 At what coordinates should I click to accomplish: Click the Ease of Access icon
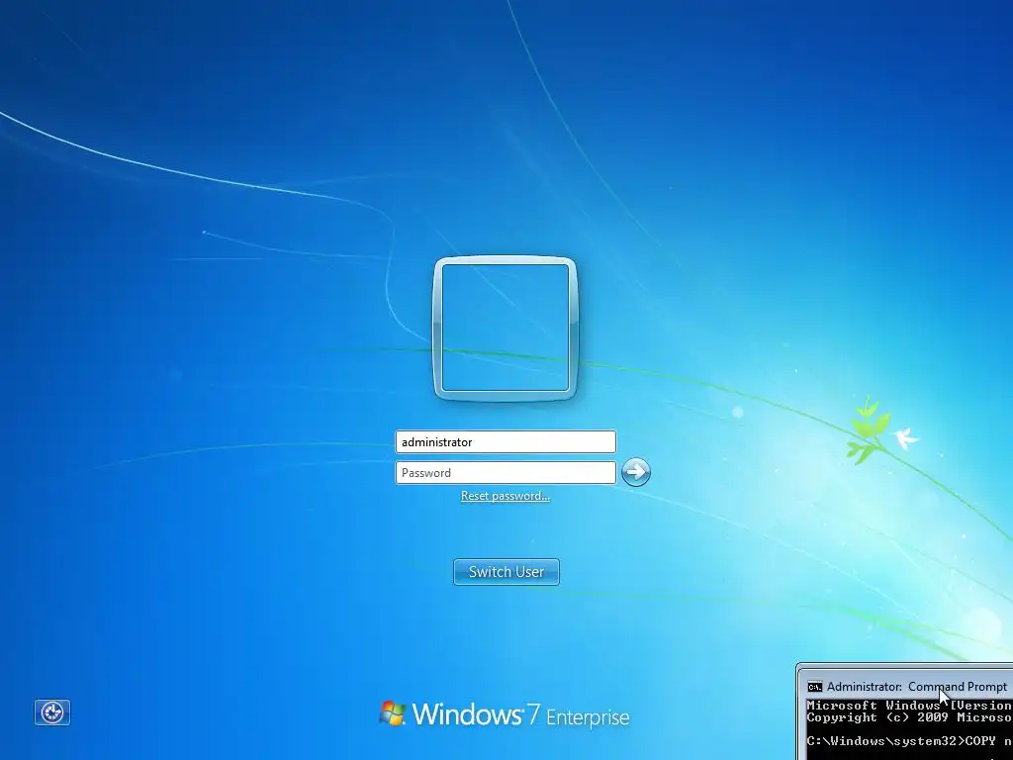coord(52,712)
